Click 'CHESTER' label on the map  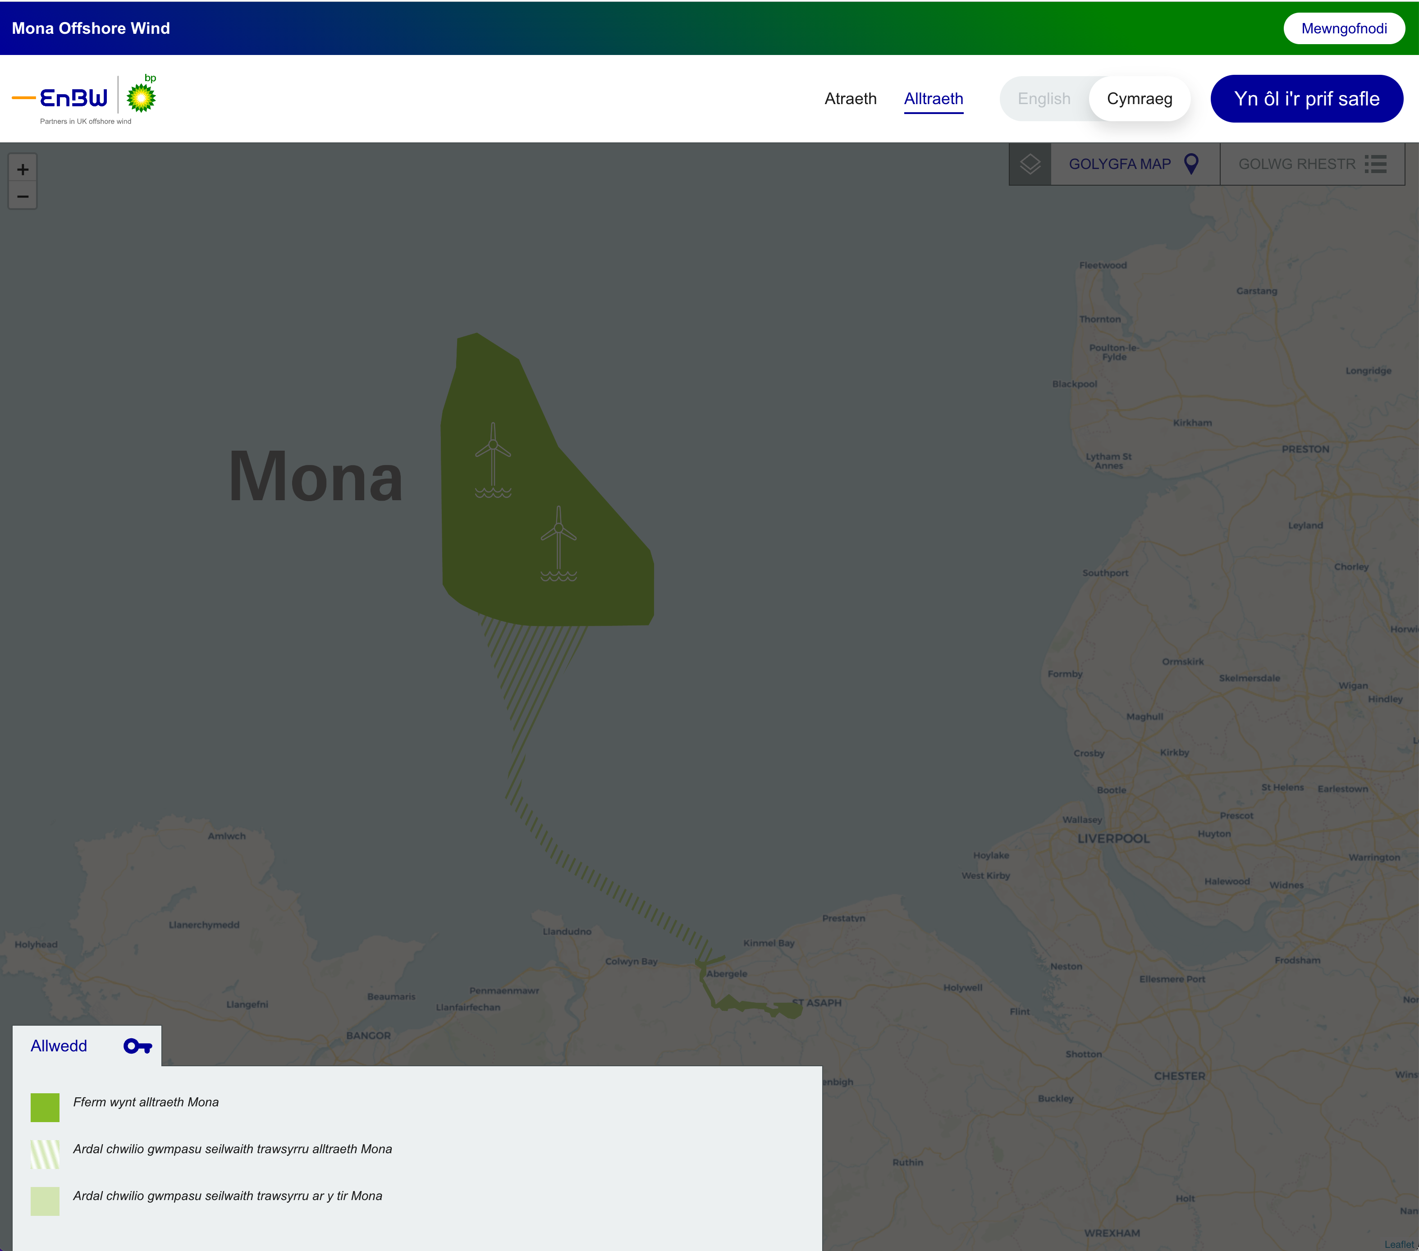pos(1180,1076)
